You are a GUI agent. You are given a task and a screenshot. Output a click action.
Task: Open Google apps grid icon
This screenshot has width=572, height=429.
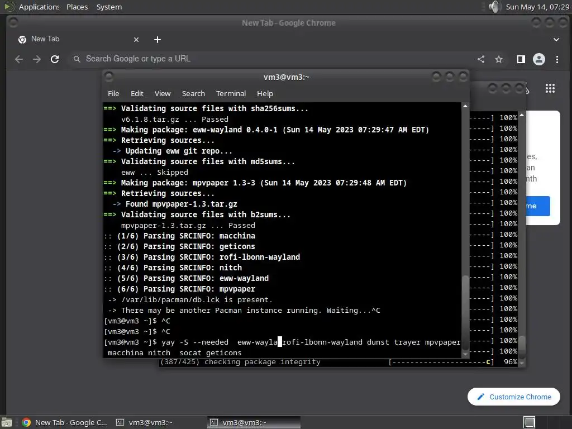click(550, 88)
